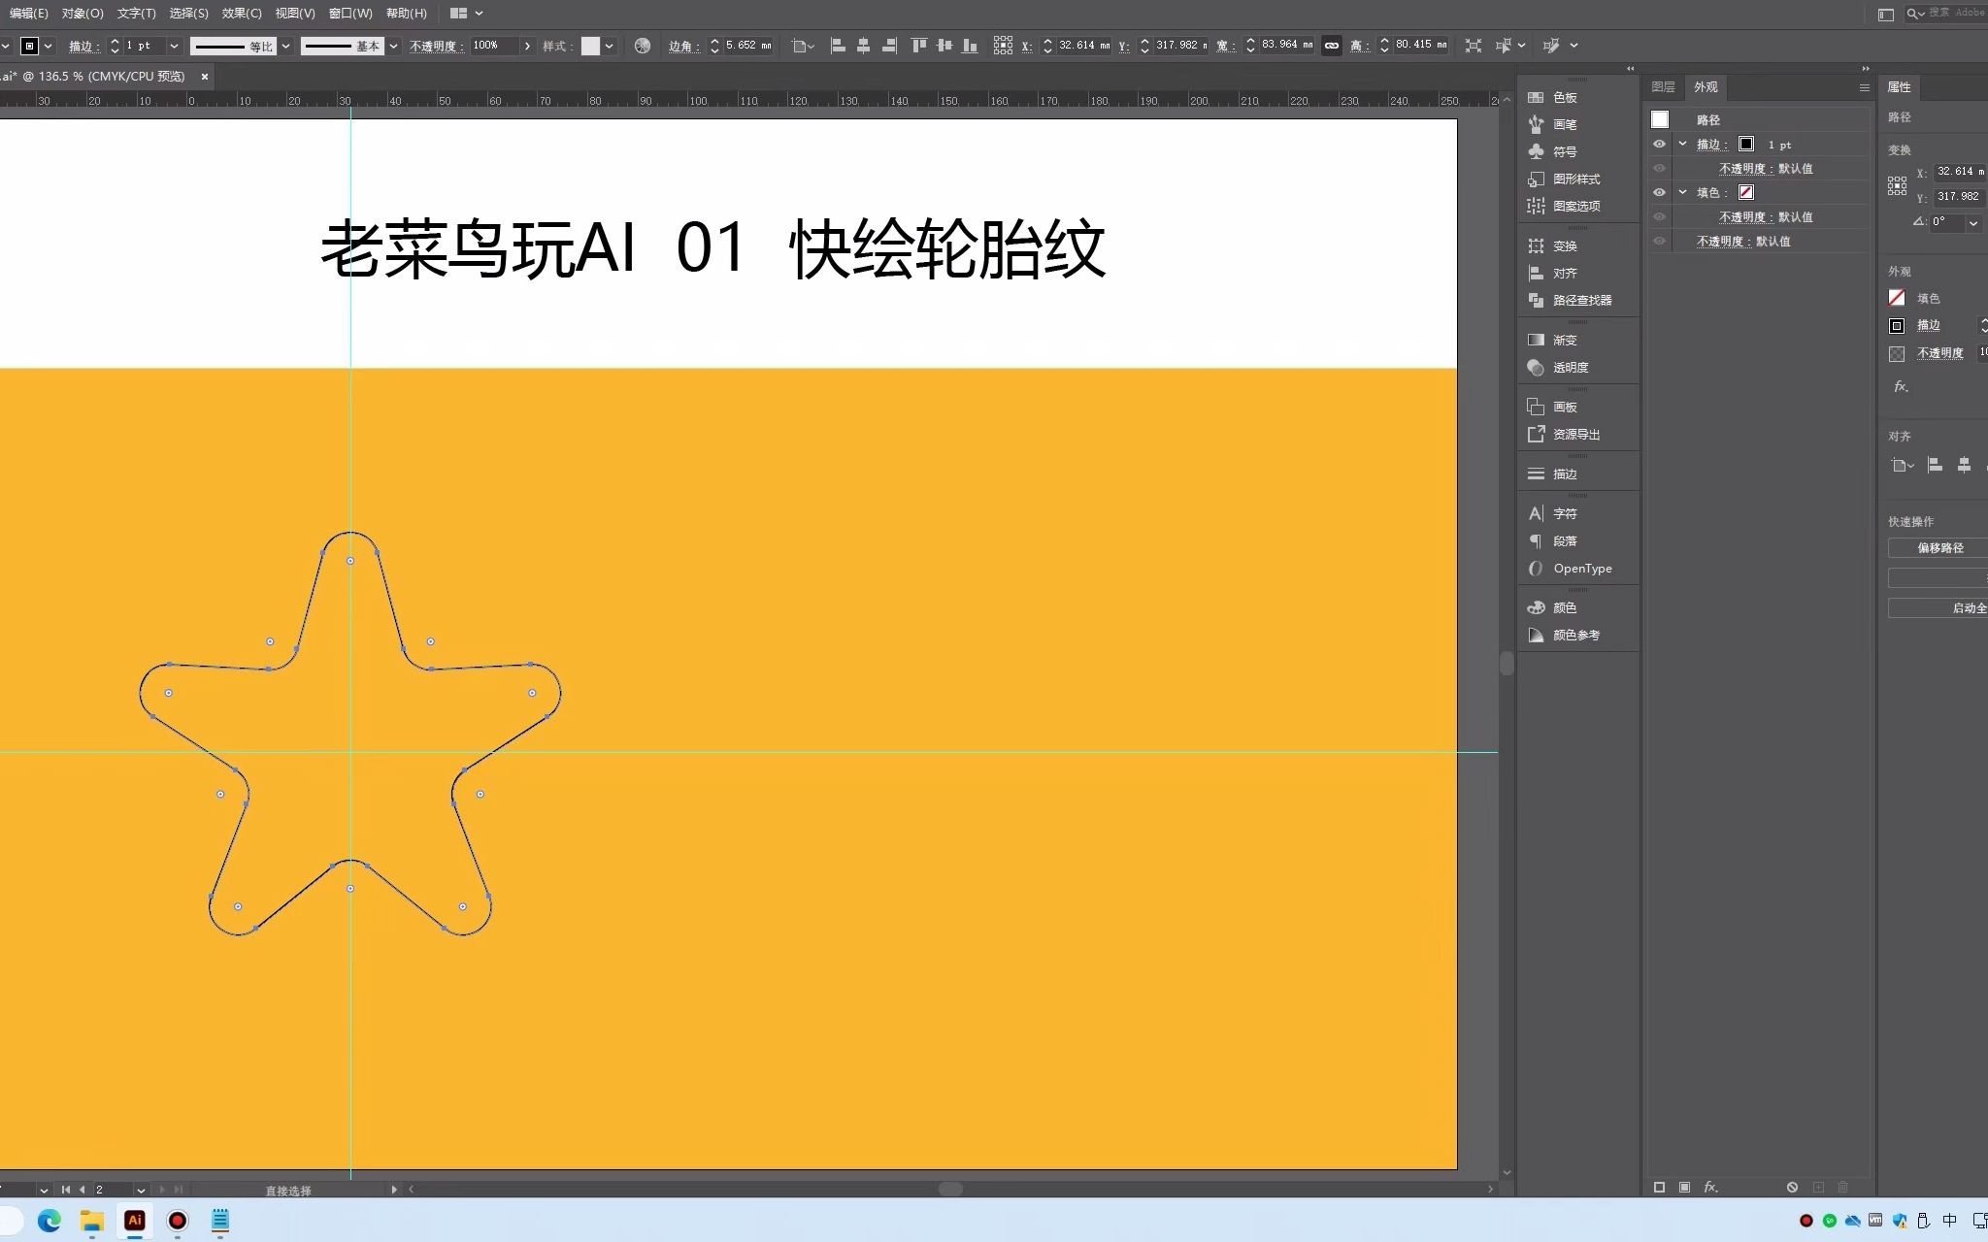Open the 画笔 (Brushes) panel
The image size is (1988, 1242).
click(x=1553, y=124)
